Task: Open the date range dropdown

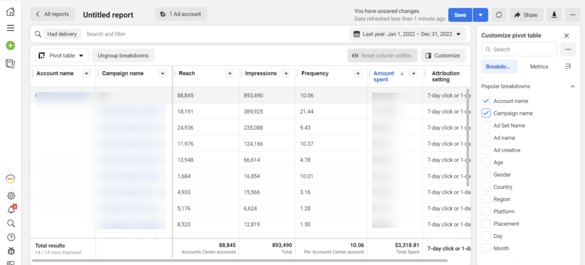Action: tap(407, 34)
